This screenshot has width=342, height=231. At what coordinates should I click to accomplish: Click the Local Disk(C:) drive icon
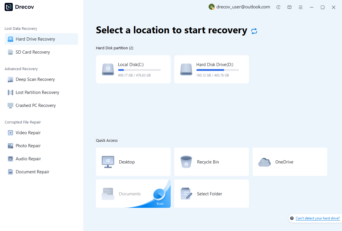coord(108,69)
